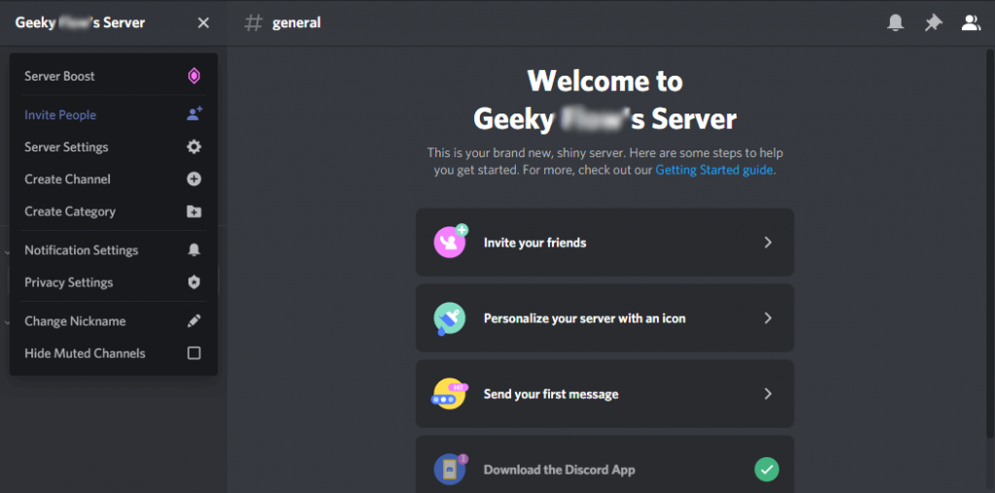Collapse the server name header dropdown
The image size is (995, 493).
114,23
